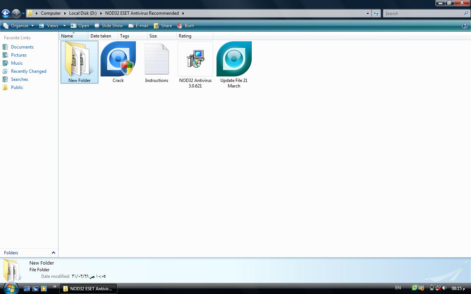The width and height of the screenshot is (471, 294).
Task: Click Open in the toolbar
Action: point(80,26)
